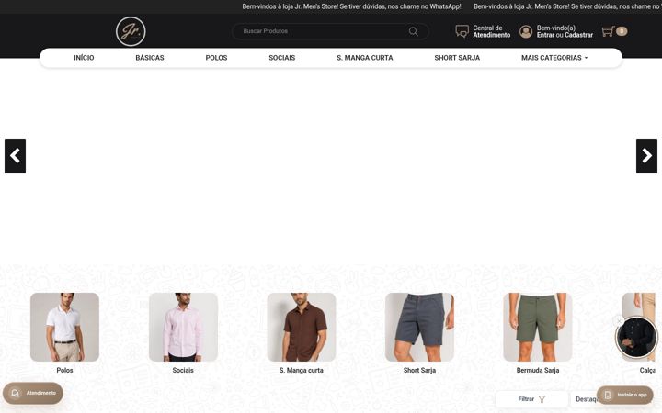The height and width of the screenshot is (413, 662).
Task: Click the Atendimento floating button
Action: pyautogui.click(x=32, y=393)
